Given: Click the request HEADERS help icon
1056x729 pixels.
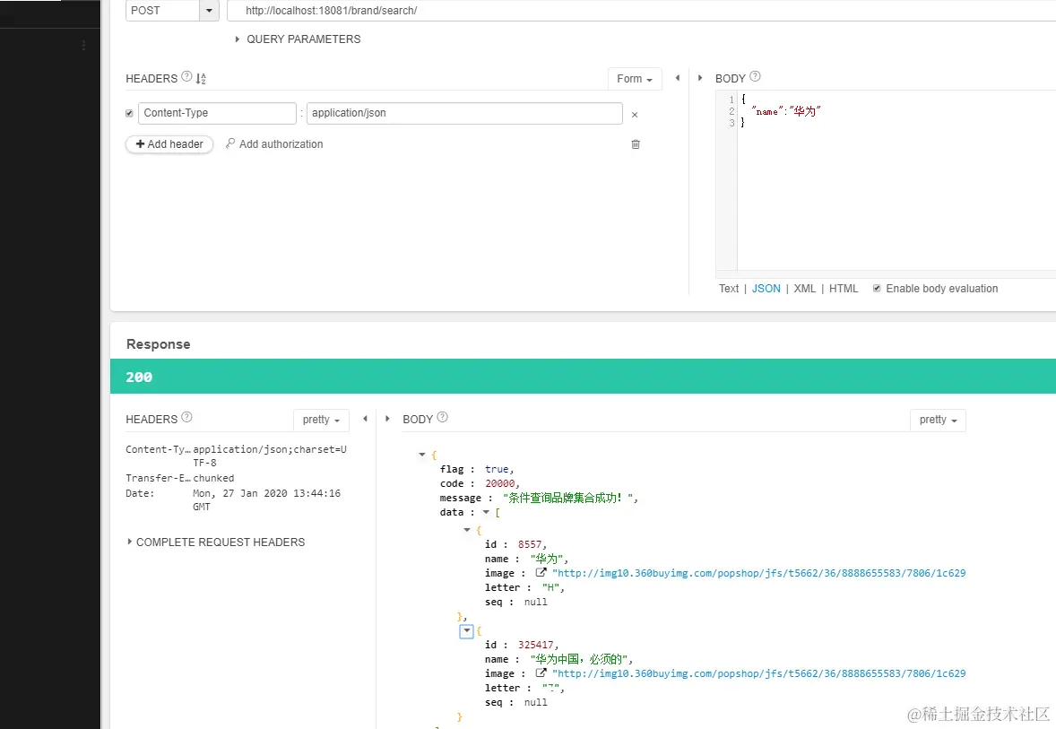Looking at the screenshot, I should pyautogui.click(x=186, y=77).
